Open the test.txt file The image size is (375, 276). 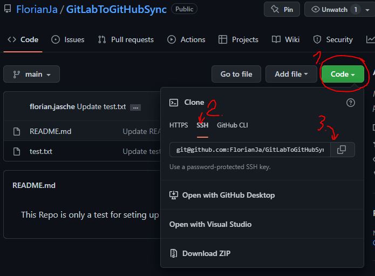(41, 152)
